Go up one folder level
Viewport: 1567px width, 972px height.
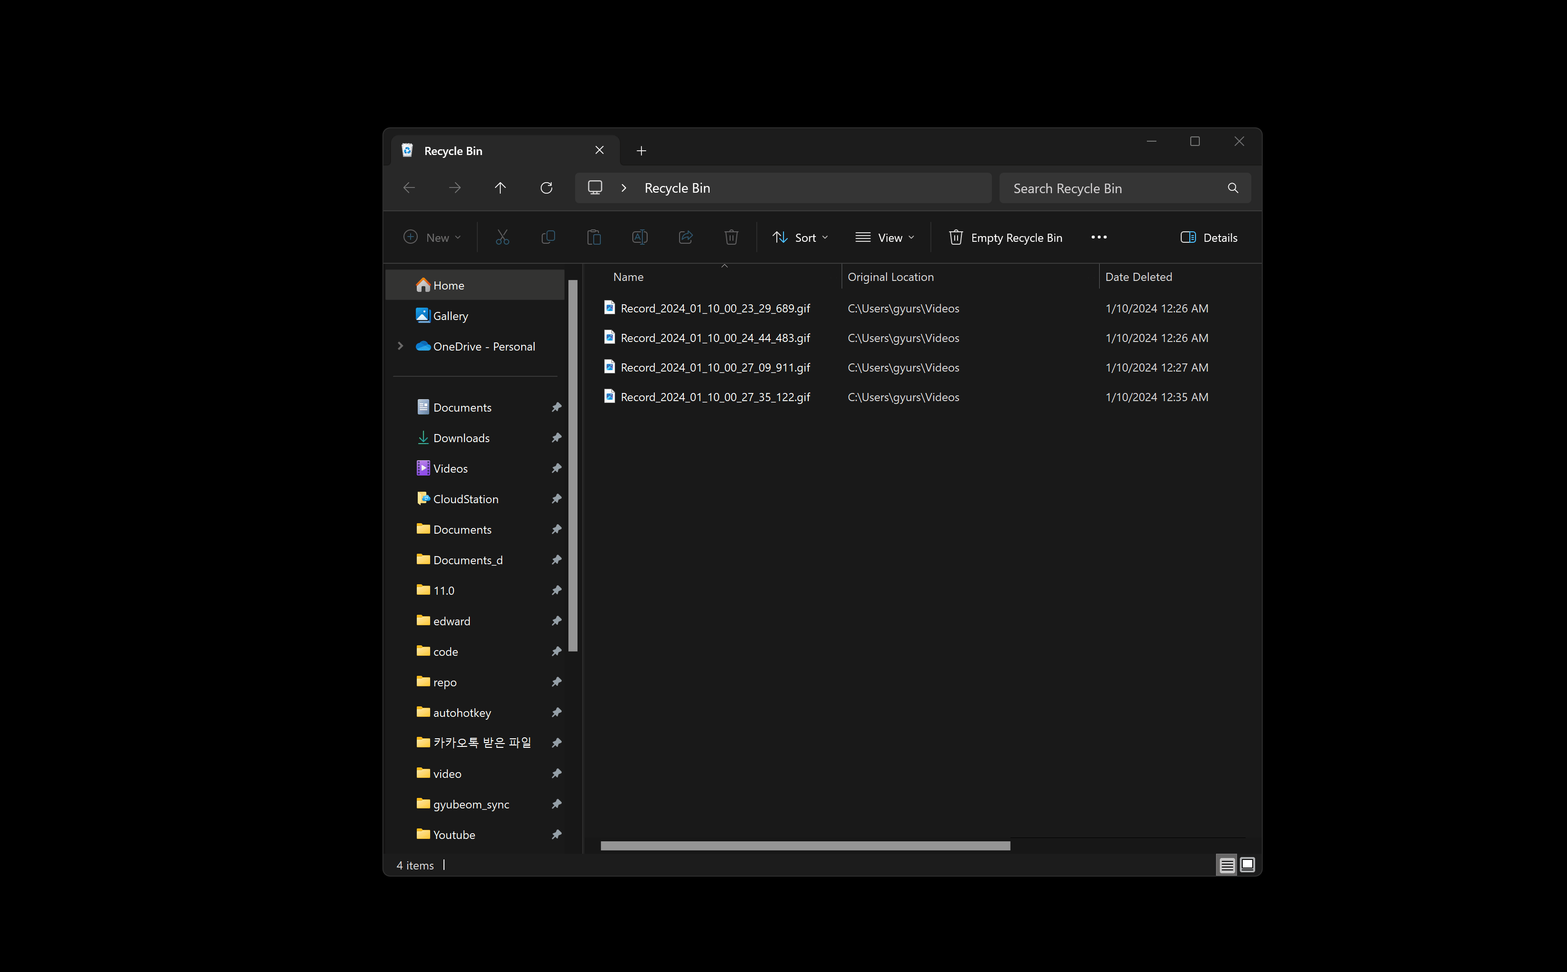500,188
